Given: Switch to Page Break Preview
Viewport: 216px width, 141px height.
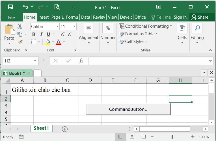Looking at the screenshot, I should coord(144,136).
